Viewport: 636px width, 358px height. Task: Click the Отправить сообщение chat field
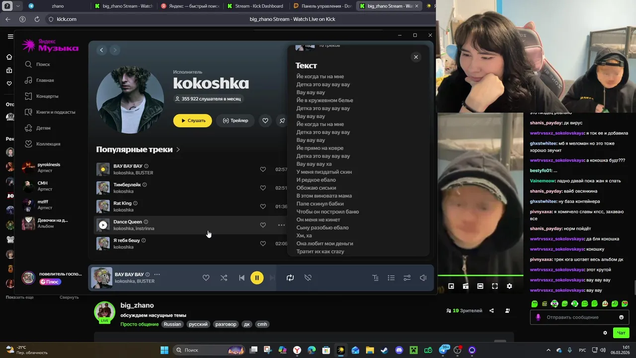(x=579, y=317)
